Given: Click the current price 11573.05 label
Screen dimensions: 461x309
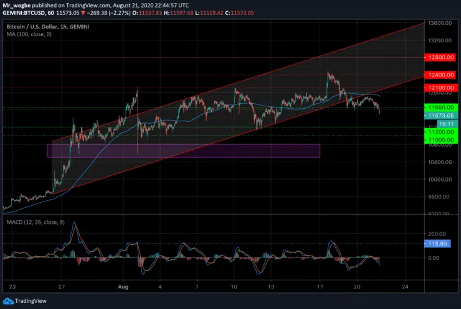Looking at the screenshot, I should 439,116.
